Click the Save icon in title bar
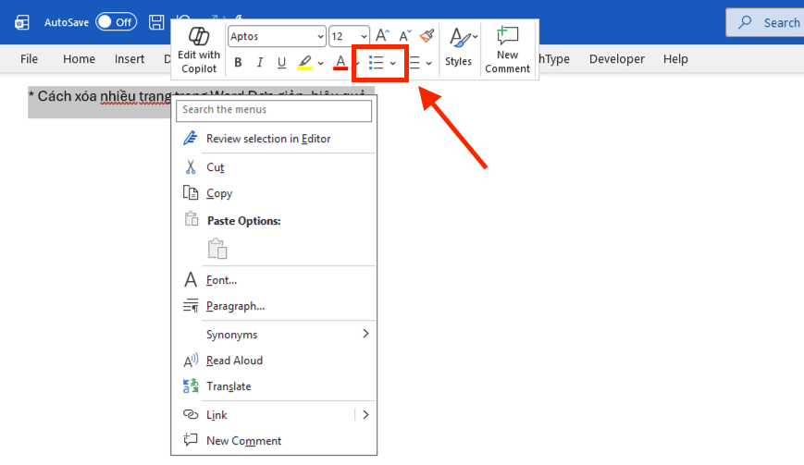Image resolution: width=804 pixels, height=465 pixels. 156,22
